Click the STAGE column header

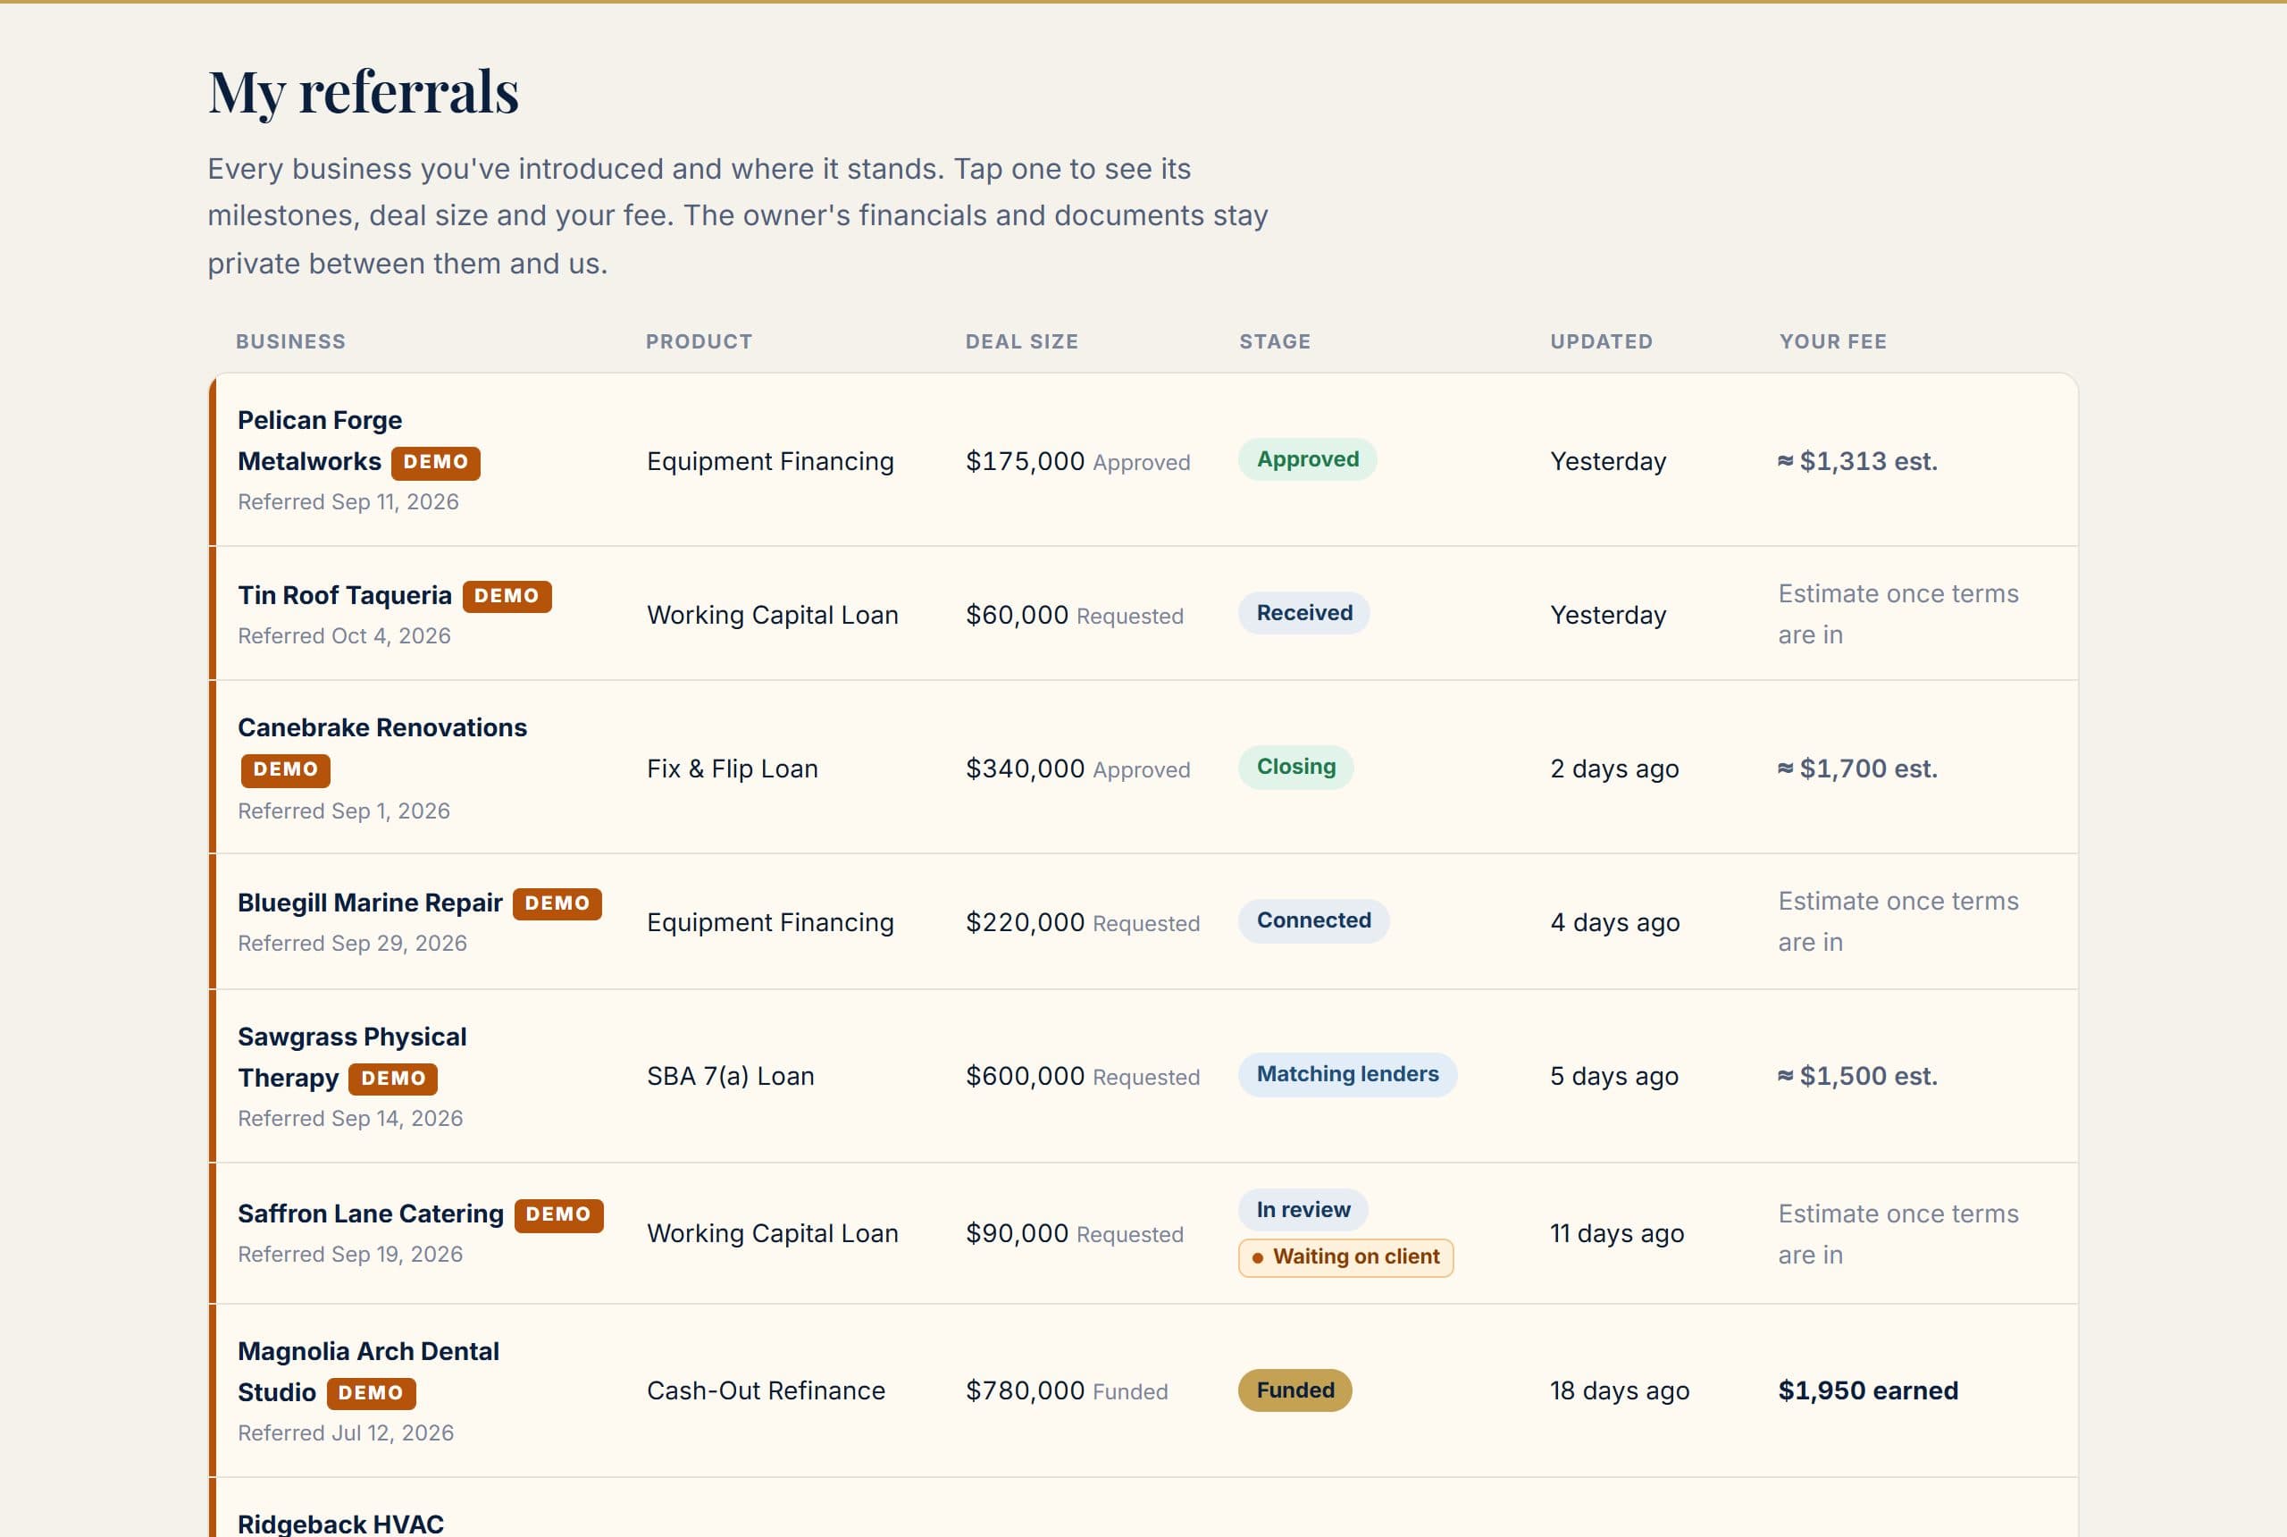tap(1274, 342)
